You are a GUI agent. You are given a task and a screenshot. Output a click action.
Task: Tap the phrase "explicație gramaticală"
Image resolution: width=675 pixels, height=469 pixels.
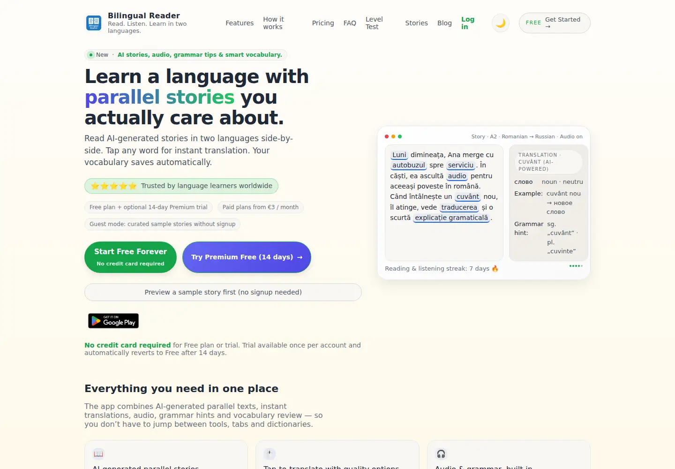[451, 218]
